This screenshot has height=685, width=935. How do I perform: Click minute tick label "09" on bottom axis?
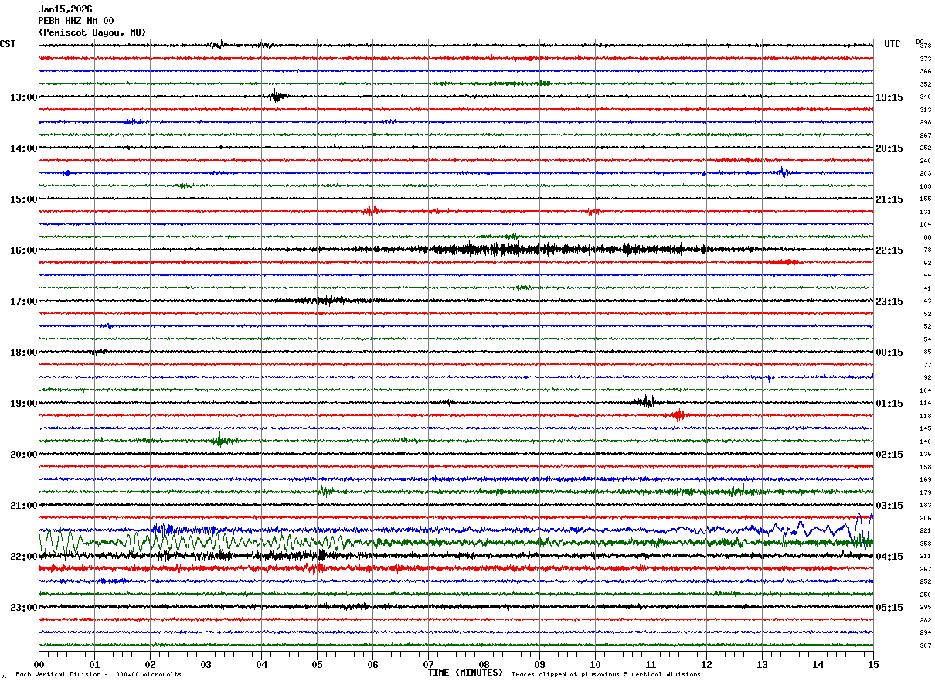(539, 665)
